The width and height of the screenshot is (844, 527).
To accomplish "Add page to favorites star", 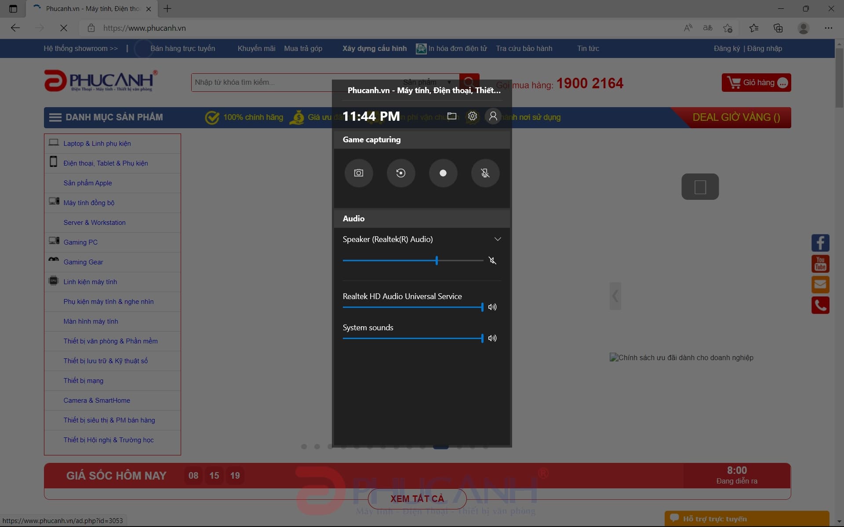I will coord(728,28).
